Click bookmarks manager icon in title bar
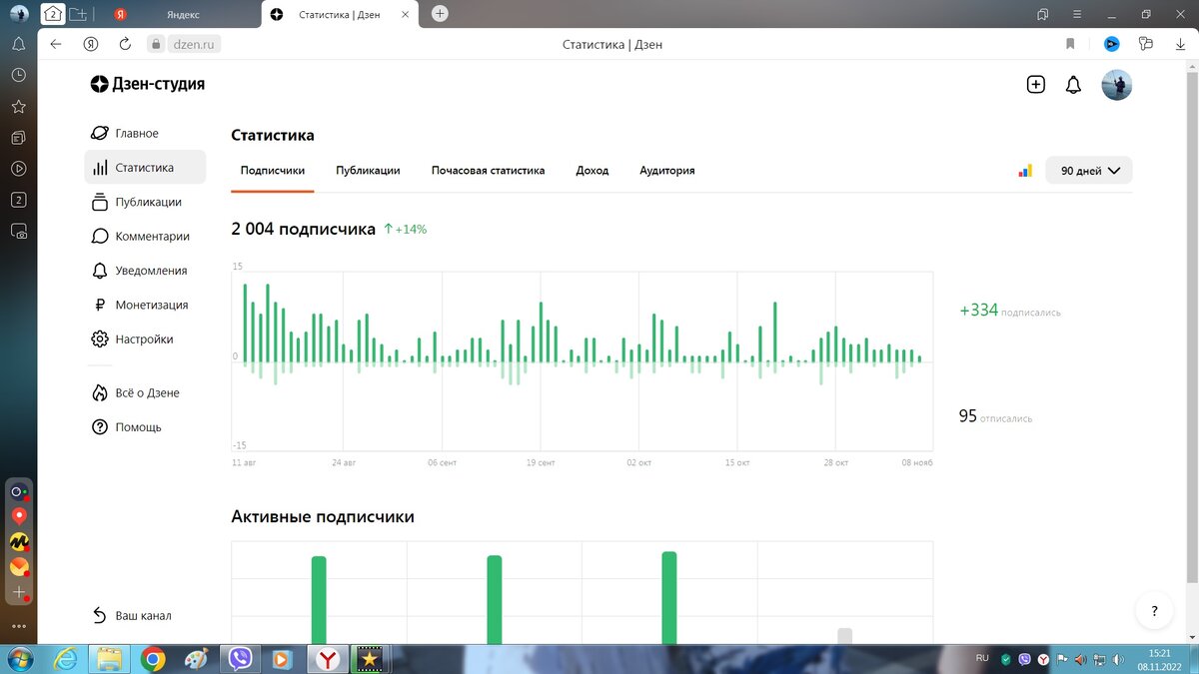 tap(1043, 14)
